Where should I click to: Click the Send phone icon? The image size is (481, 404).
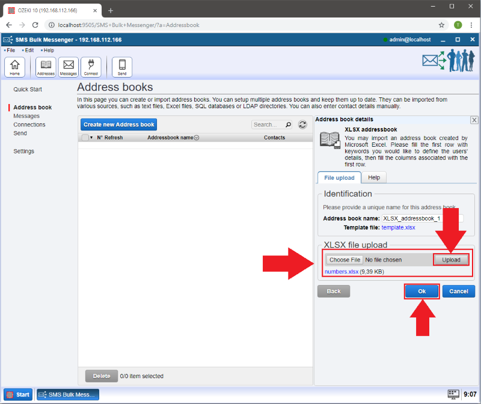[122, 67]
